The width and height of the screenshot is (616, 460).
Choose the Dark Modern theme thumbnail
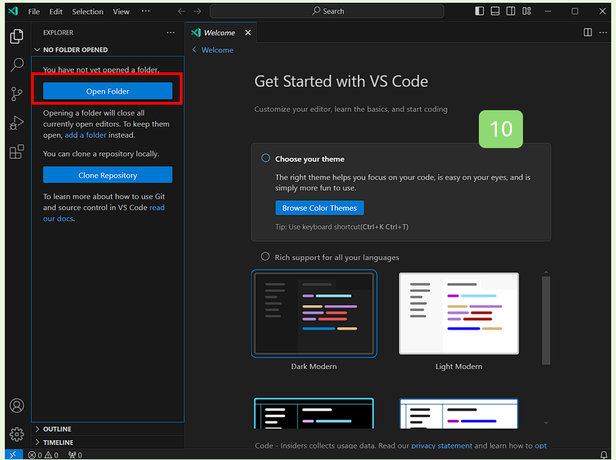click(x=314, y=313)
